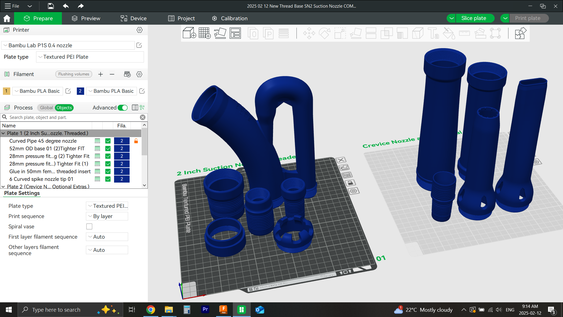563x317 pixels.
Task: Click filament color swatch number 2
Action: 80,91
